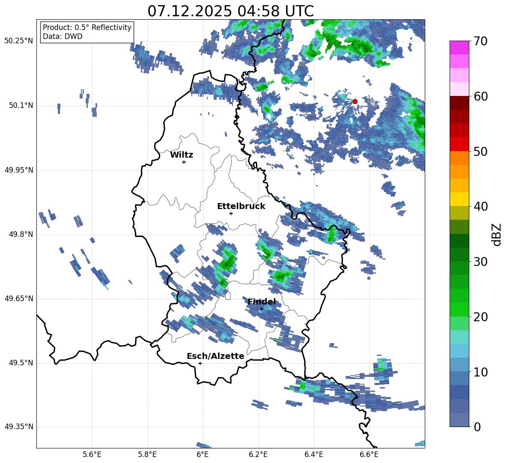Click the 10 tick on colorbar
Image resolution: width=507 pixels, height=463 pixels.
[480, 372]
